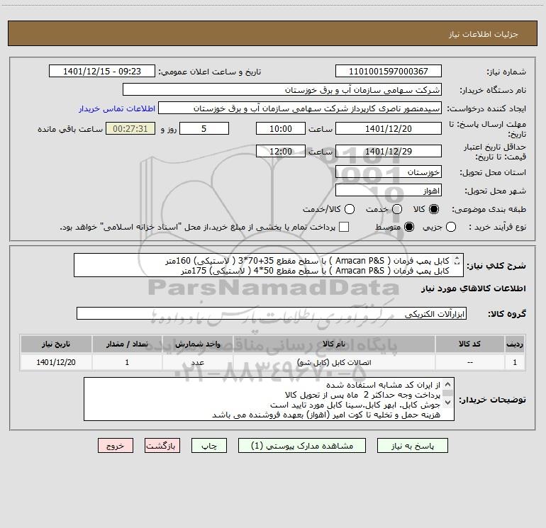Click the بازگشت back button
546x528 pixels.
pos(162,446)
